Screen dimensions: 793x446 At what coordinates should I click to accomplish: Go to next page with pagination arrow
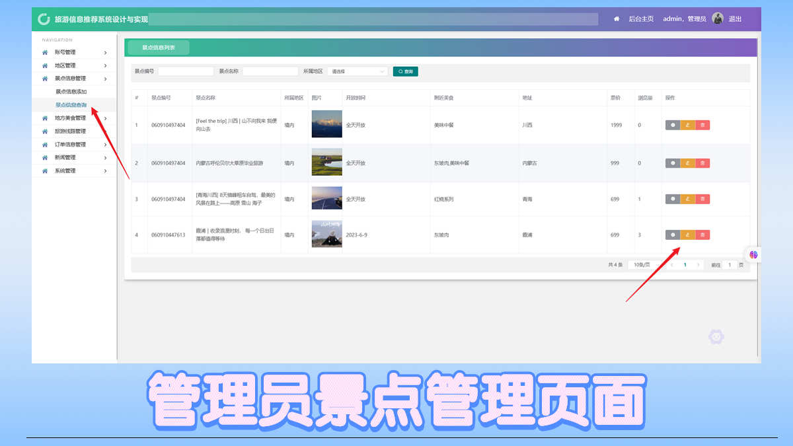tap(699, 265)
